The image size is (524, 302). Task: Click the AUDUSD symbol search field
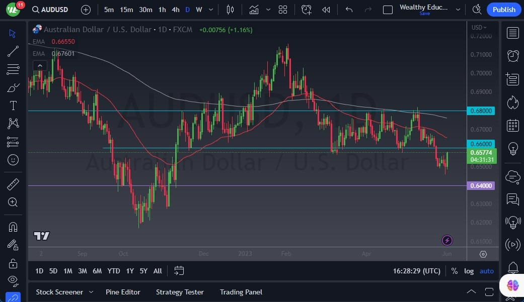point(54,9)
